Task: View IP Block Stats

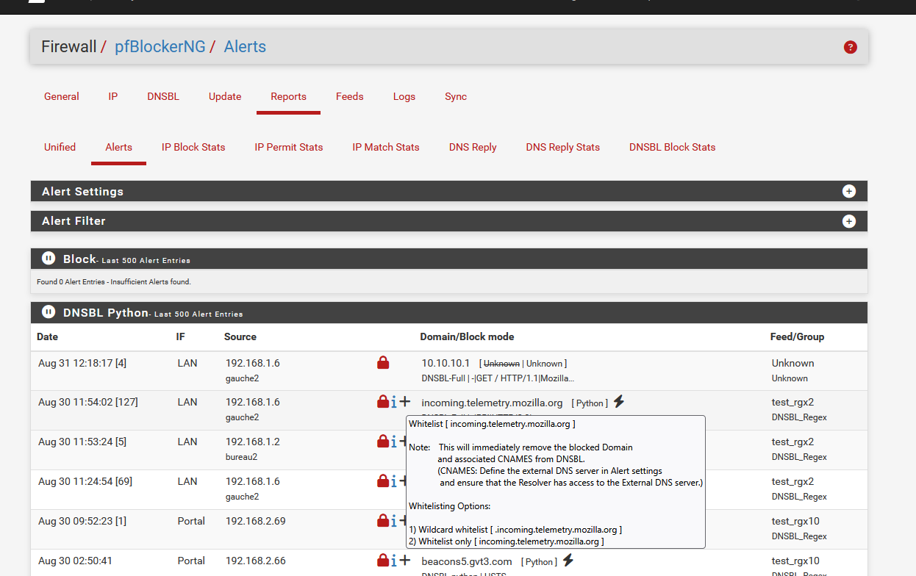Action: [193, 147]
